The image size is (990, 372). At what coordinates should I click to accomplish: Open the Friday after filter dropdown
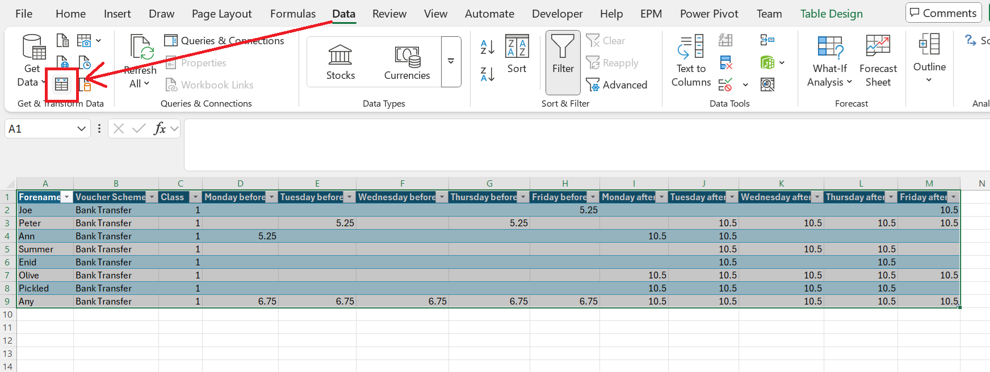pos(953,197)
